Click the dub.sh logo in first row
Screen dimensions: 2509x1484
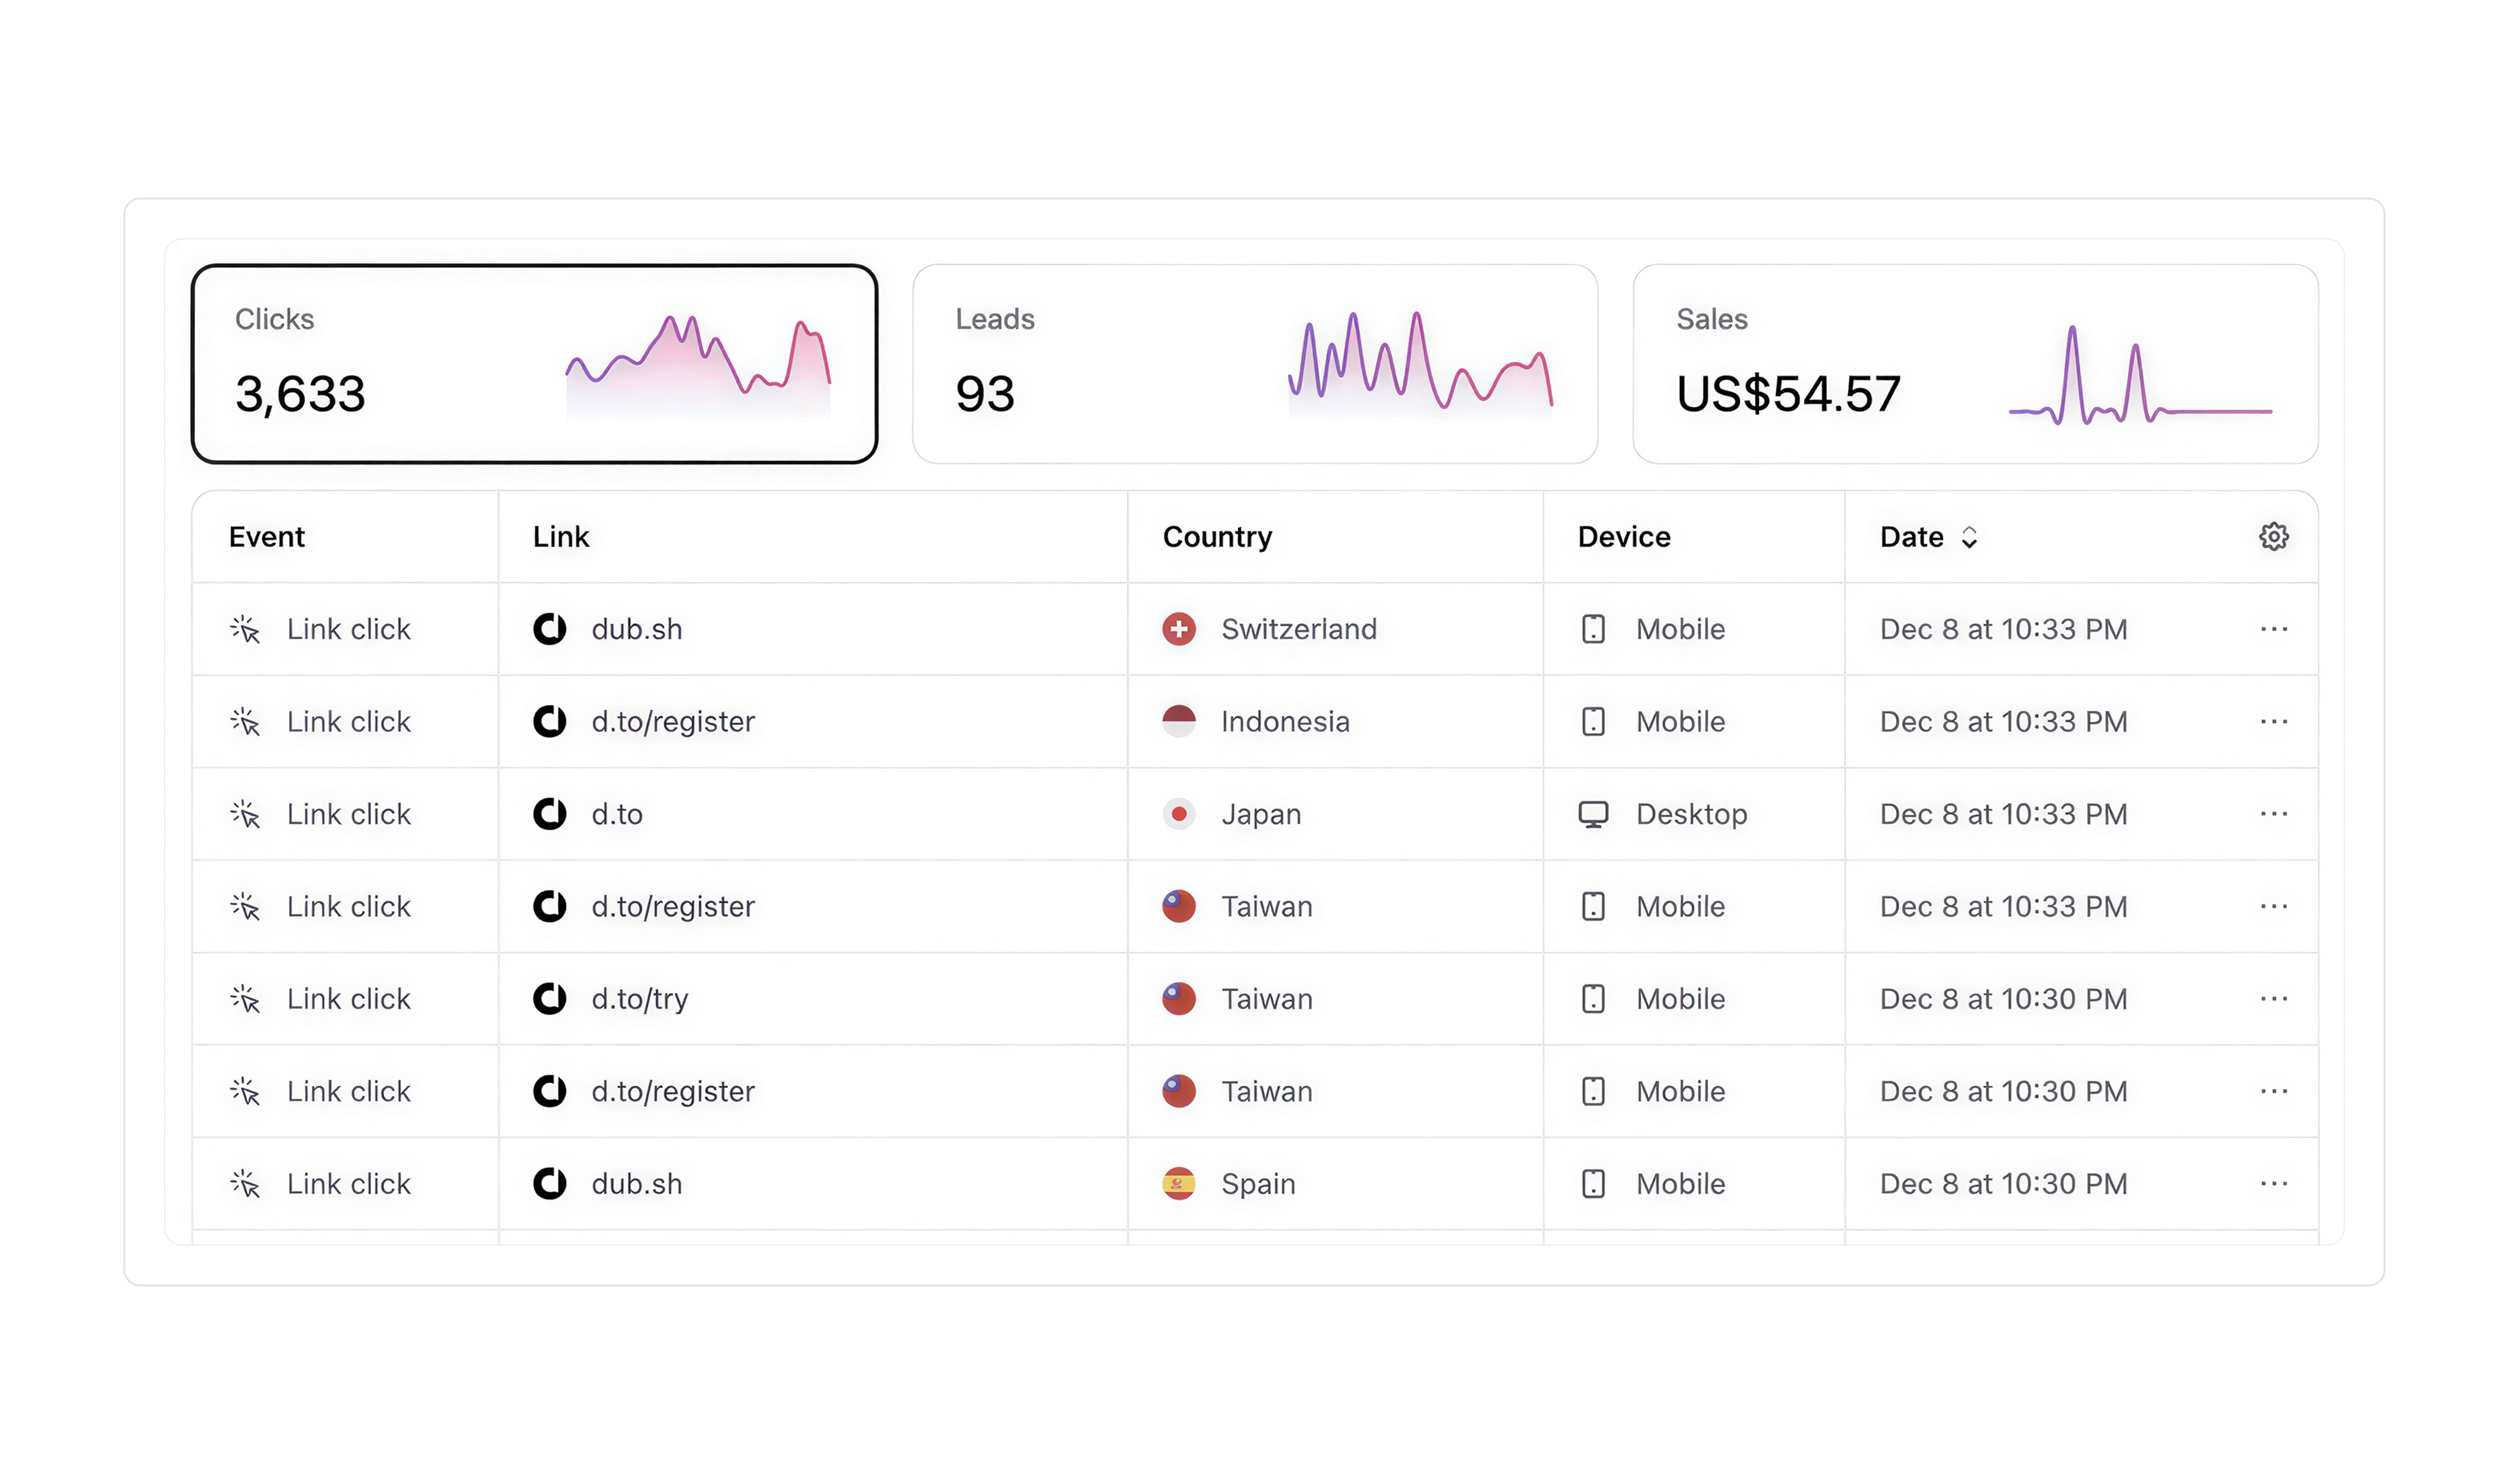point(549,629)
